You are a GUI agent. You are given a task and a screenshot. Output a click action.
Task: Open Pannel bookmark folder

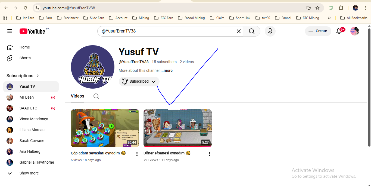(x=283, y=18)
